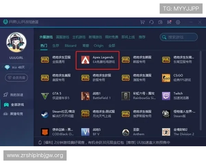The image size is (206, 164).
Task: Select PUBG 亚服 game icon
Action: click(x=45, y=60)
